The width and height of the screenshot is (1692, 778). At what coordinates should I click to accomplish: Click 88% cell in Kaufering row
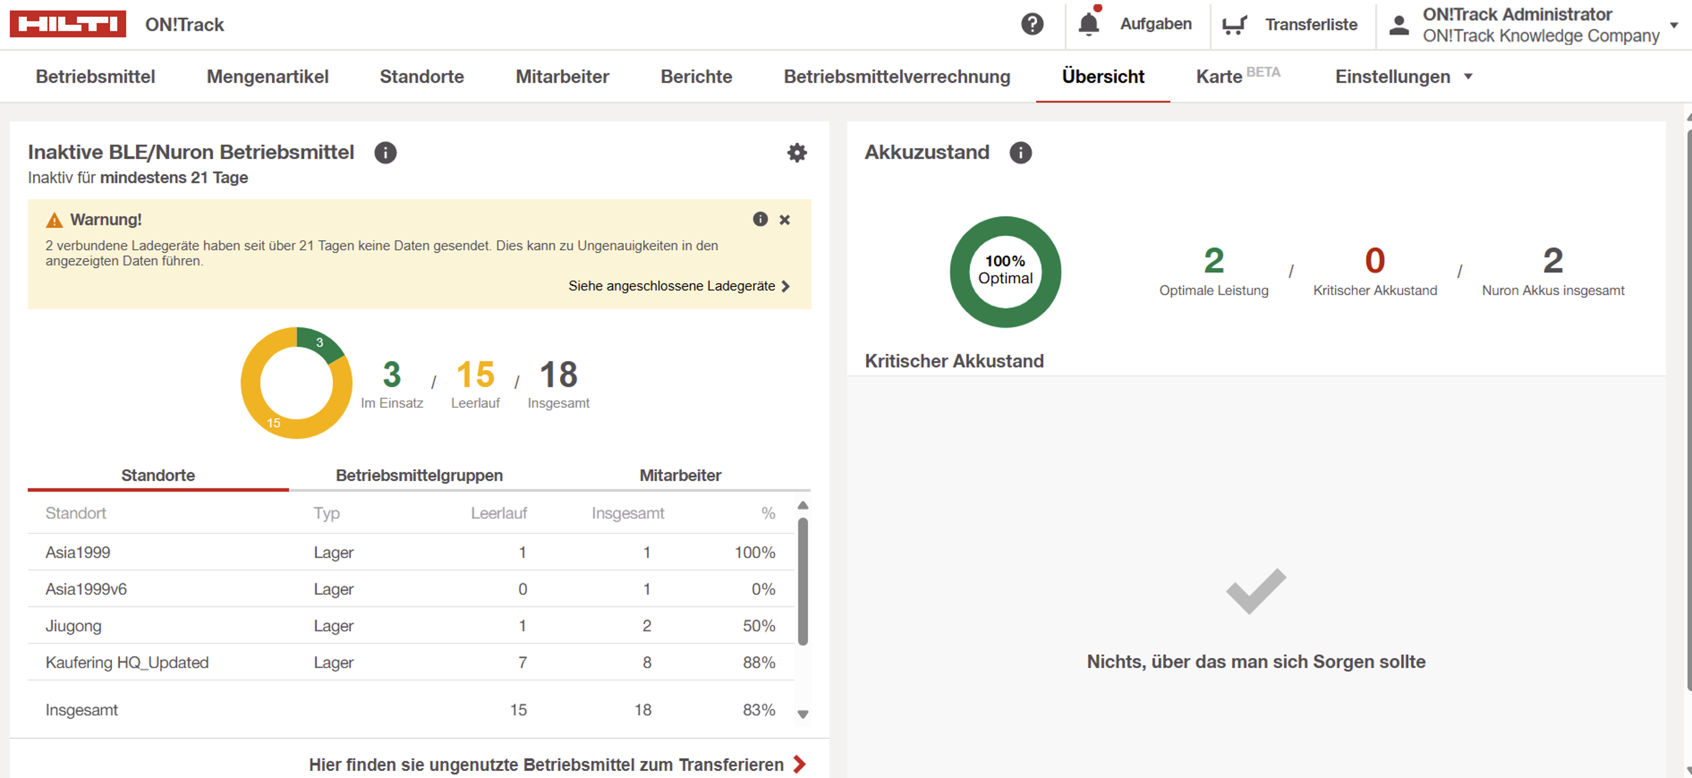pyautogui.click(x=759, y=662)
